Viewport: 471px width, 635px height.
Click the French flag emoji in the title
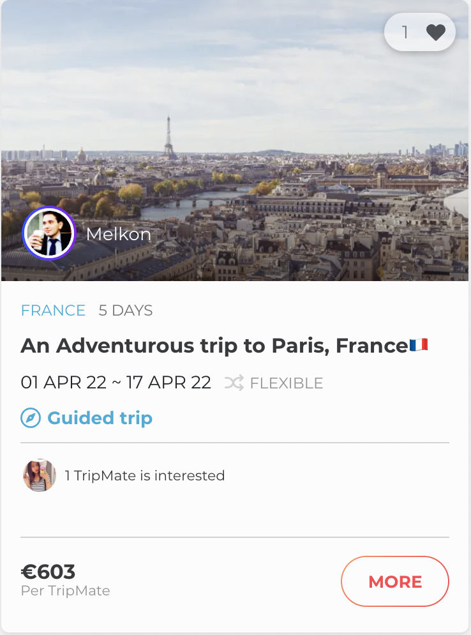419,346
